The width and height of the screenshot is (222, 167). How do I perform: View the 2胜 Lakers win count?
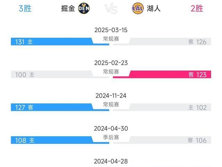pos(197,8)
